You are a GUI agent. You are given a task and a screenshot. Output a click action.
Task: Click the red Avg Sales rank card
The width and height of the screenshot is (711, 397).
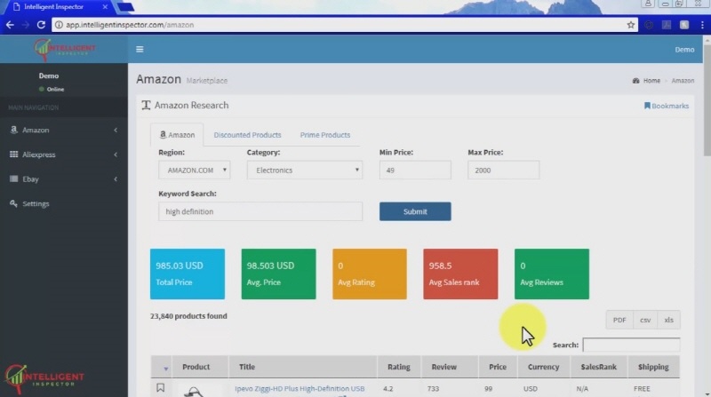(x=460, y=274)
